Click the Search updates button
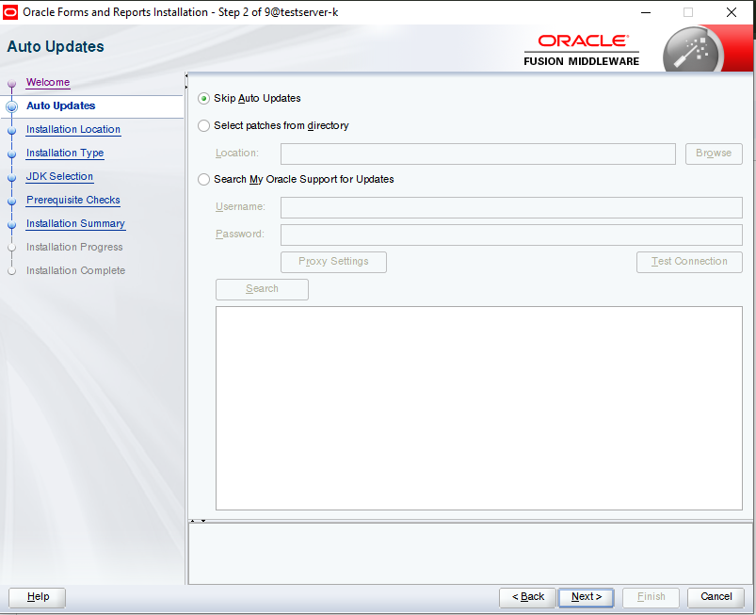 [262, 289]
